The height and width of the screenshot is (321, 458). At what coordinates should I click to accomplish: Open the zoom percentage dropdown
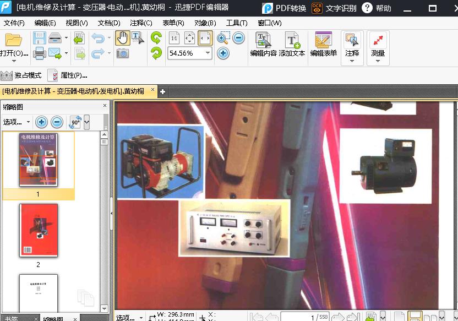pyautogui.click(x=208, y=53)
